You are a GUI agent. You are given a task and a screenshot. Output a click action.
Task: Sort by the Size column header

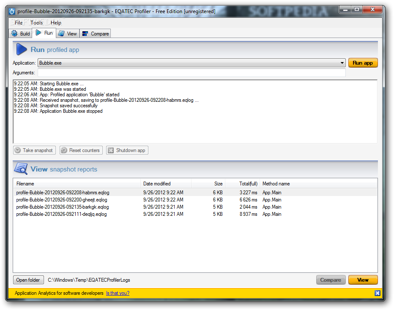pyautogui.click(x=208, y=184)
